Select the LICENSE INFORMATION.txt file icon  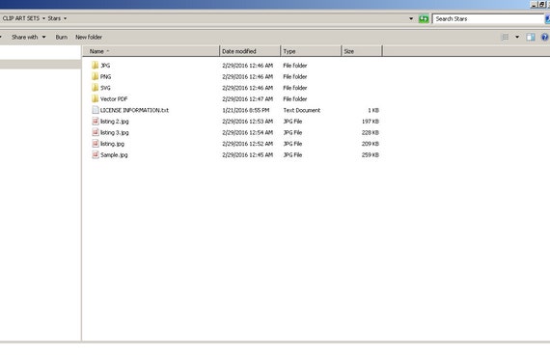[x=96, y=110]
